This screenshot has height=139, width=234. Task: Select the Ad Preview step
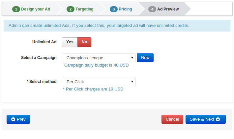168,9
